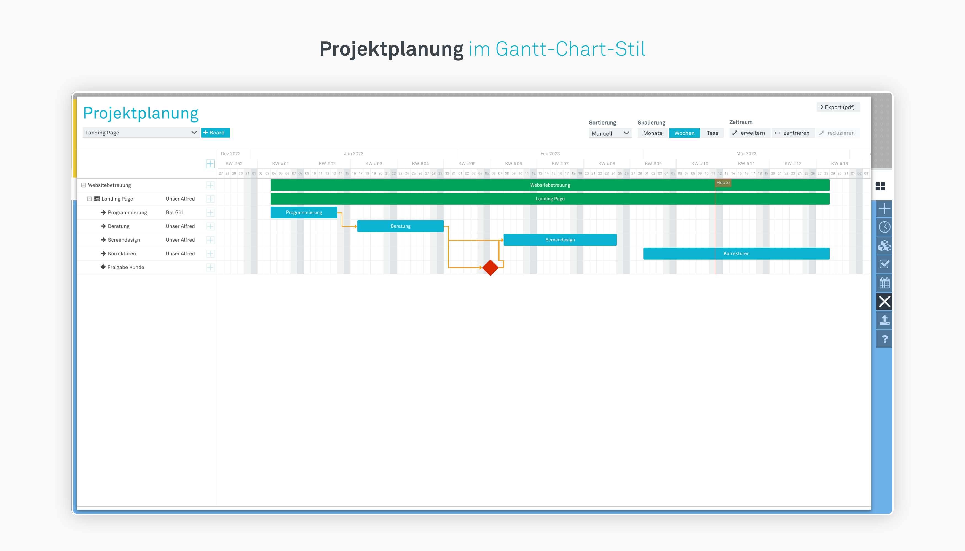The image size is (965, 551).
Task: Collapse the Landing Page tree node
Action: (x=89, y=199)
